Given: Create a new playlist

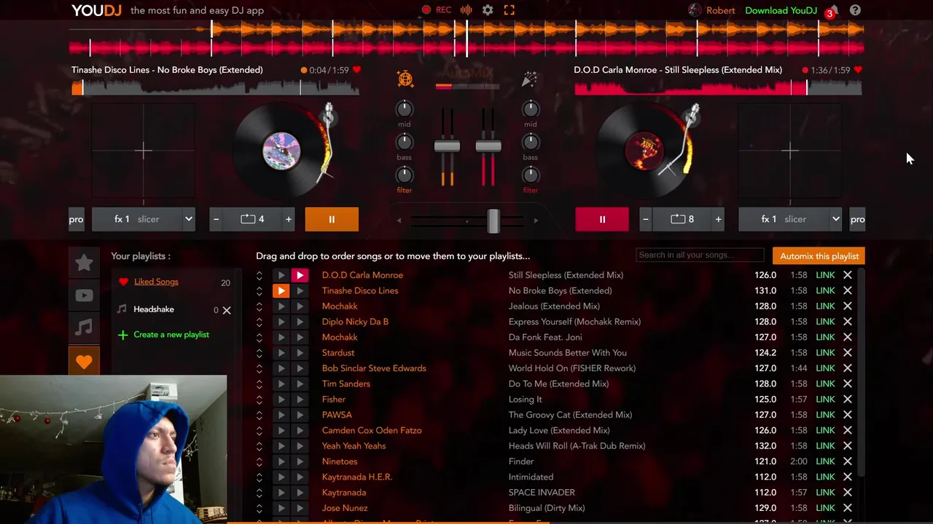Looking at the screenshot, I should click(x=163, y=335).
